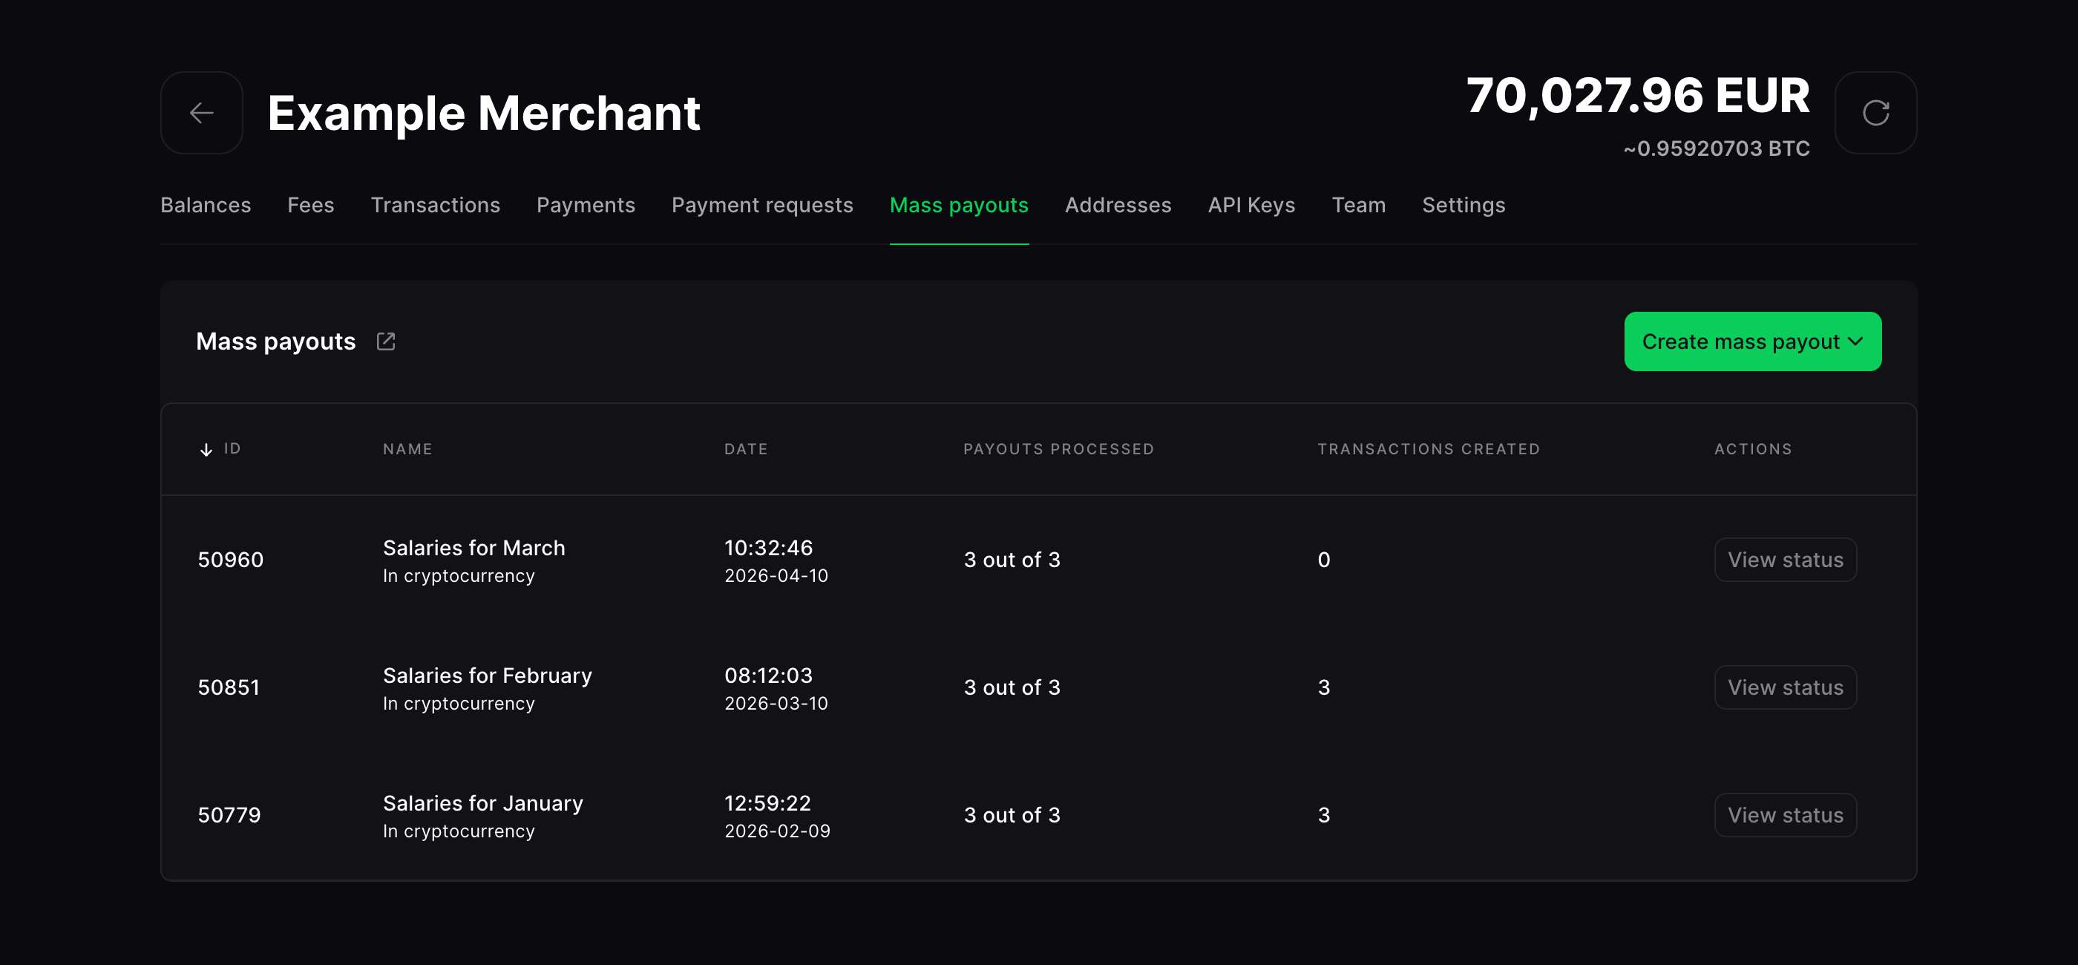Click the 08:12:03 timestamp
This screenshot has width=2078, height=965.
click(x=768, y=675)
